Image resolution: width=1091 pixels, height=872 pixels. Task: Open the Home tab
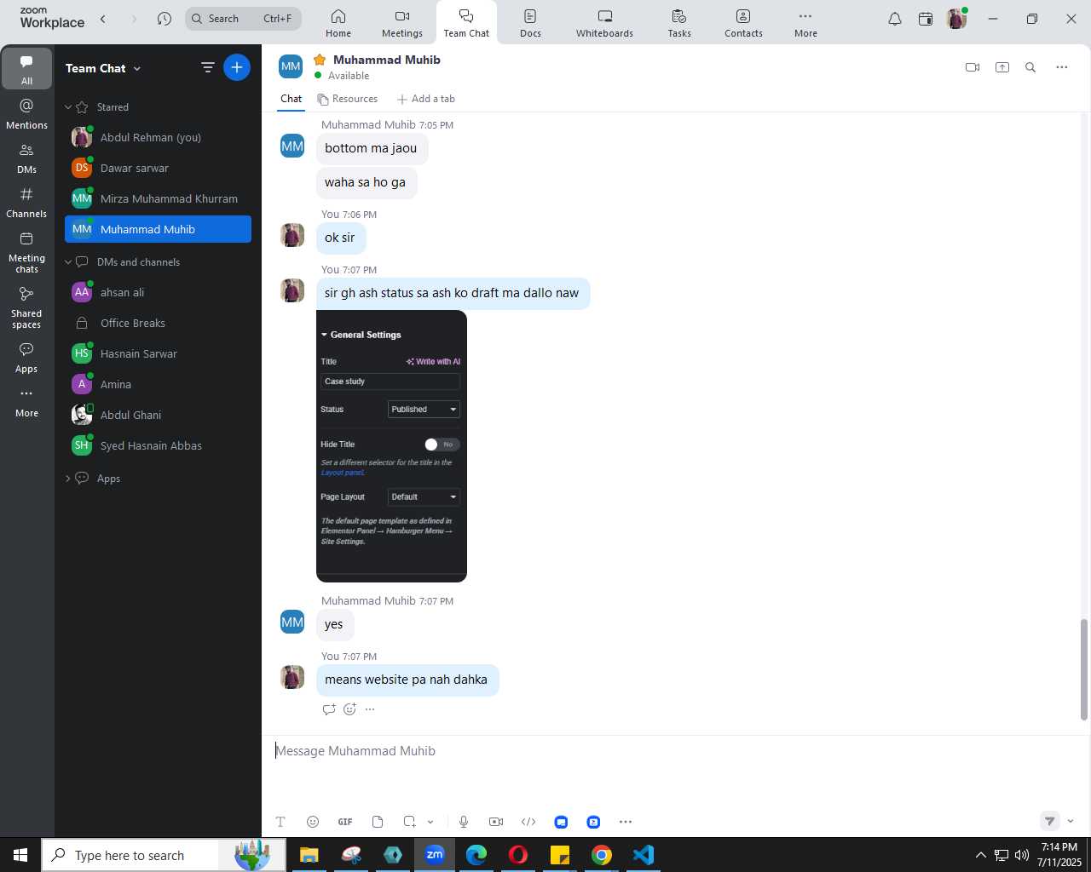(338, 23)
